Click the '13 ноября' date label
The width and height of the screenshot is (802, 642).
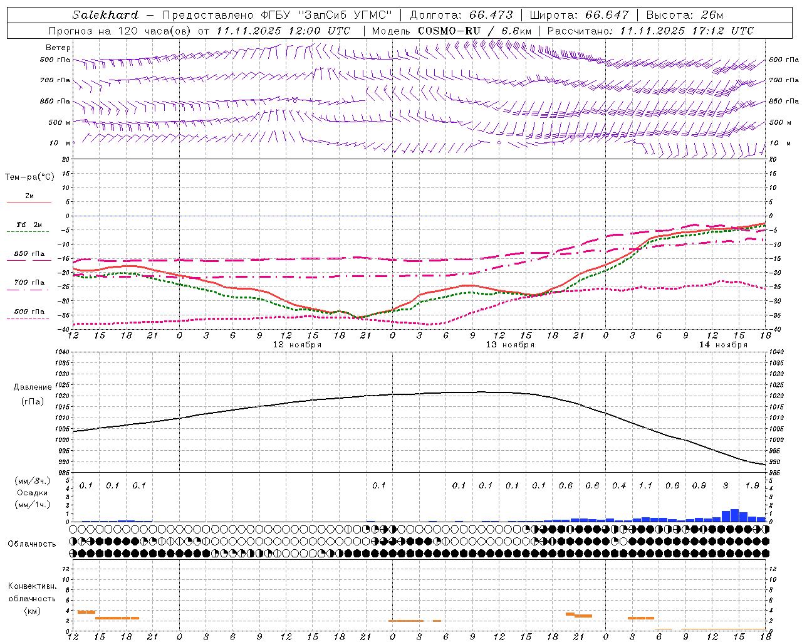tap(510, 345)
